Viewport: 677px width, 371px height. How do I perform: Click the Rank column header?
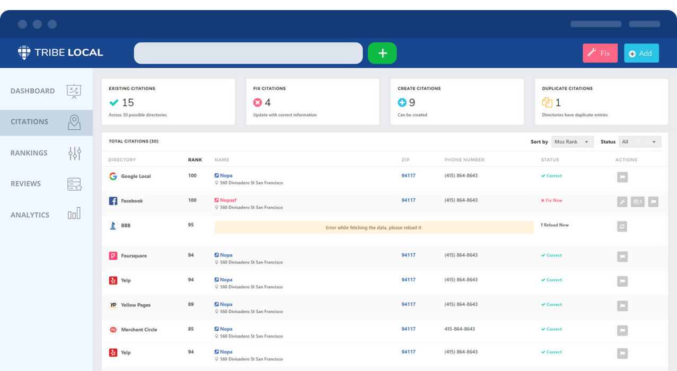pos(195,160)
